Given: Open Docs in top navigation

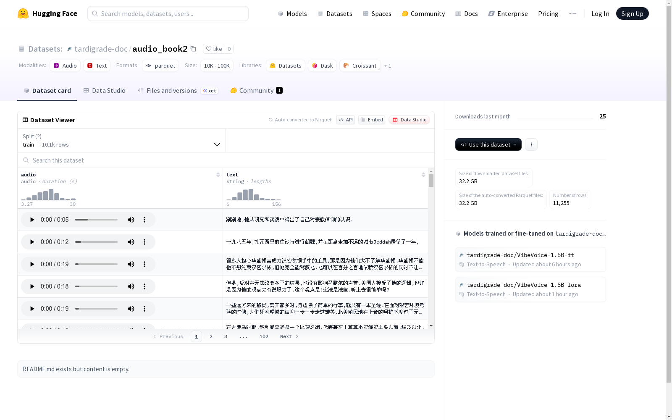Looking at the screenshot, I should point(467,13).
